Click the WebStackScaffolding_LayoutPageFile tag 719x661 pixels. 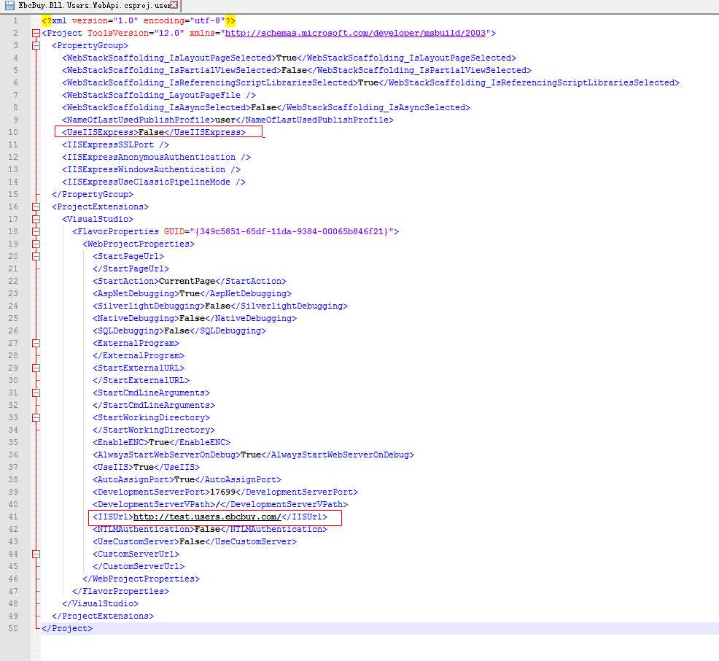pyautogui.click(x=159, y=95)
